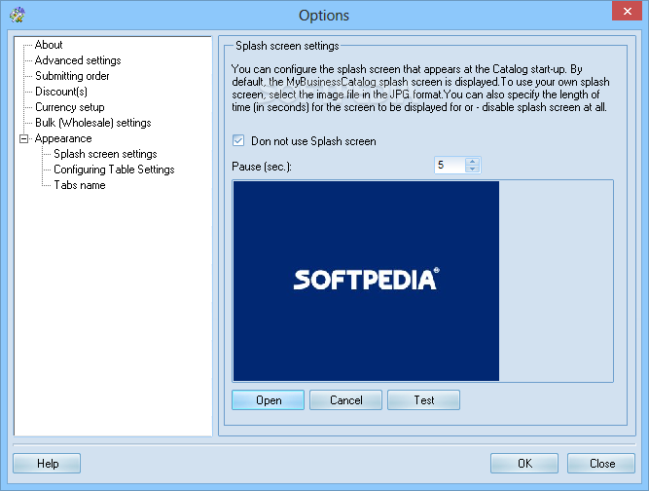The width and height of the screenshot is (649, 491).
Task: Click the Help button
Action: click(x=47, y=464)
